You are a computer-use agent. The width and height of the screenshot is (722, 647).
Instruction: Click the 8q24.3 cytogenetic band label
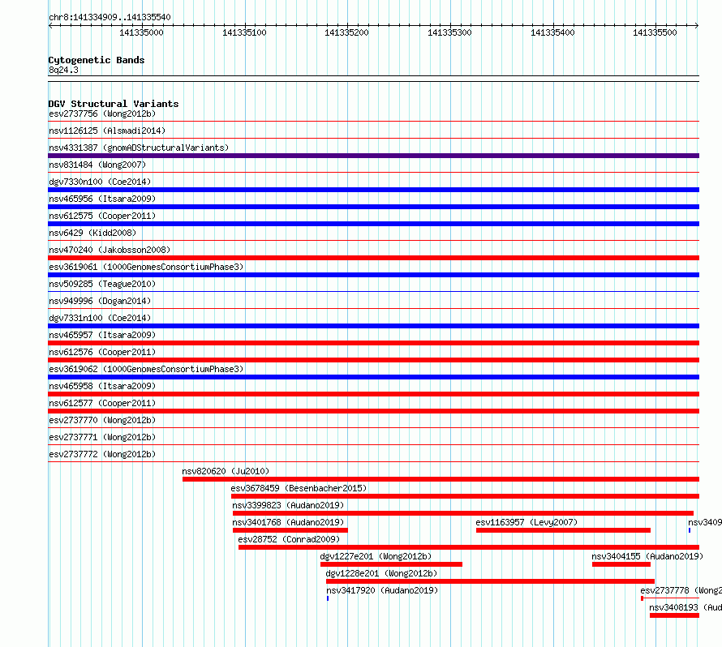coord(63,70)
